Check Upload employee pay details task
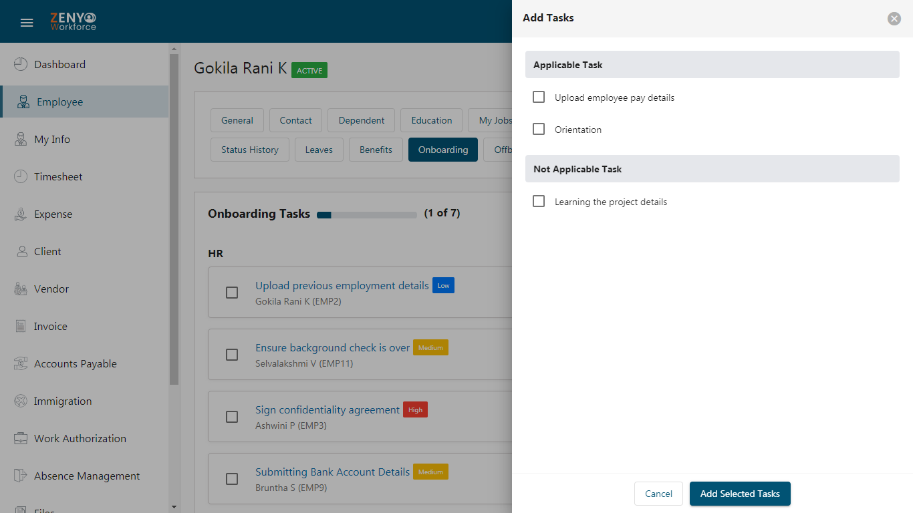Viewport: 913px width, 513px height. point(539,97)
